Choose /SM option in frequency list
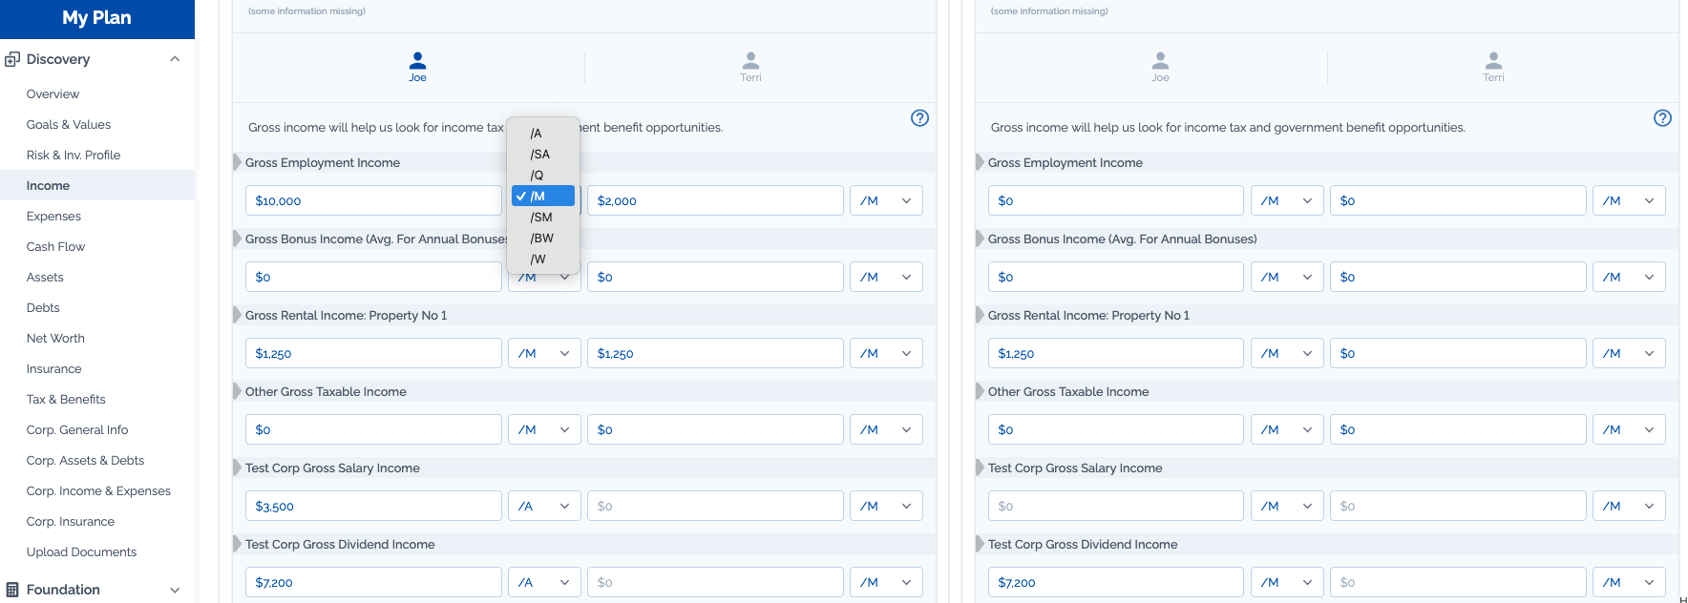This screenshot has width=1688, height=603. (x=543, y=217)
